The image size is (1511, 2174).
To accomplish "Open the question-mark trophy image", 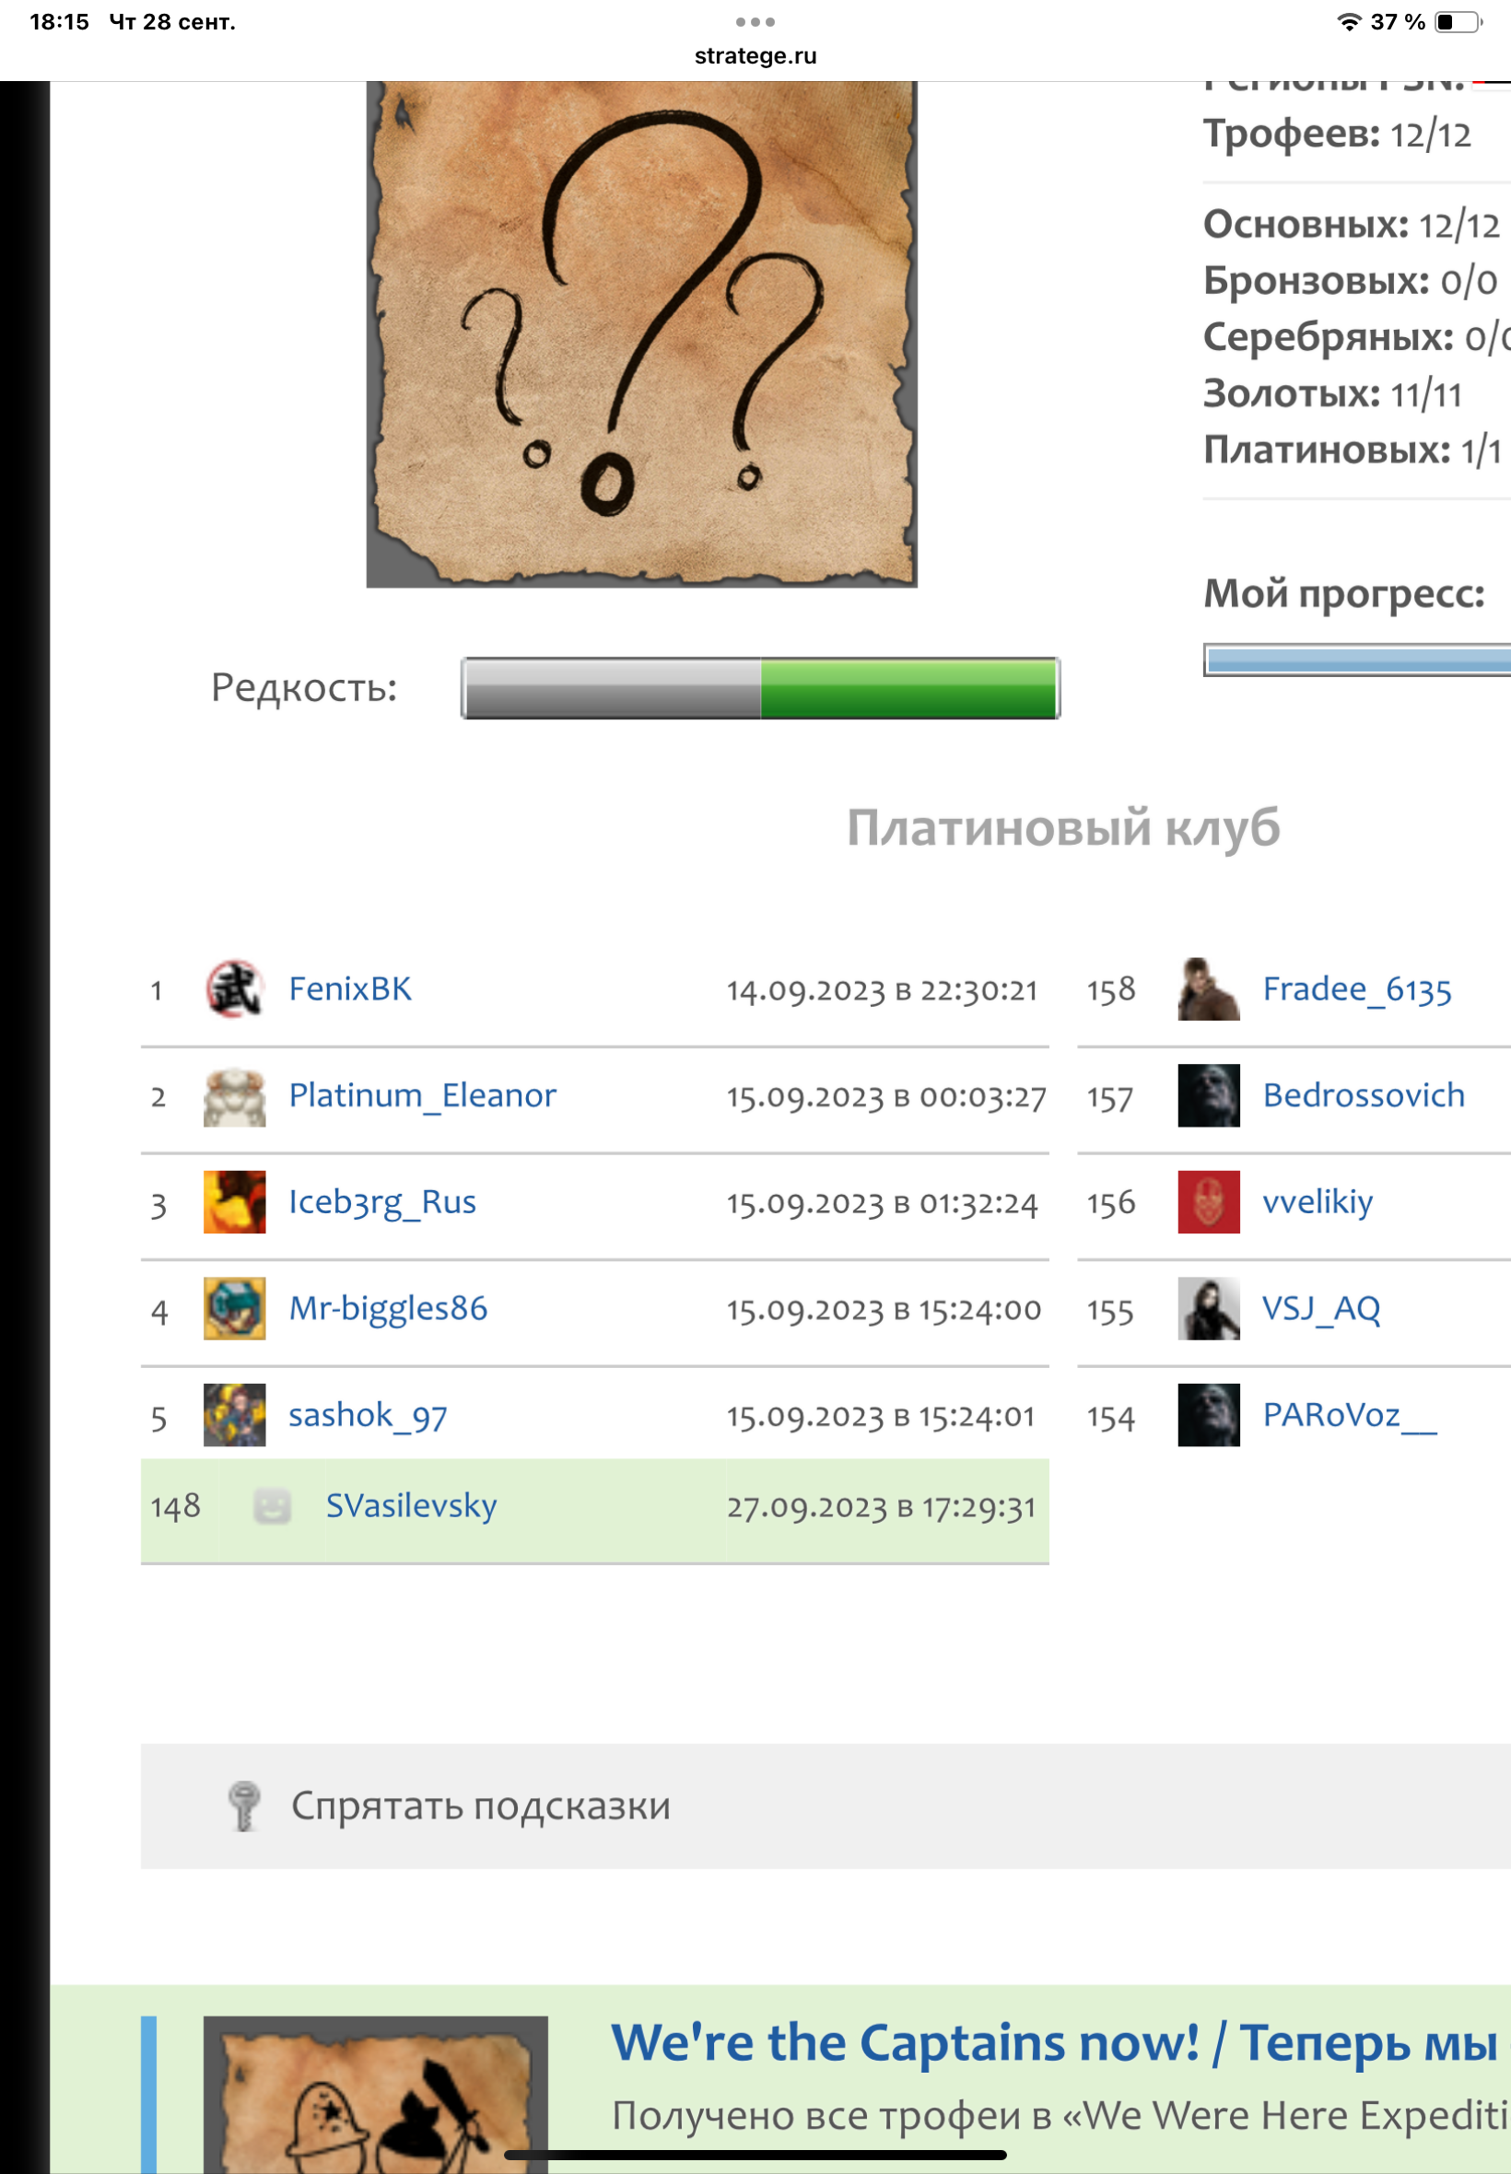I will pyautogui.click(x=642, y=334).
